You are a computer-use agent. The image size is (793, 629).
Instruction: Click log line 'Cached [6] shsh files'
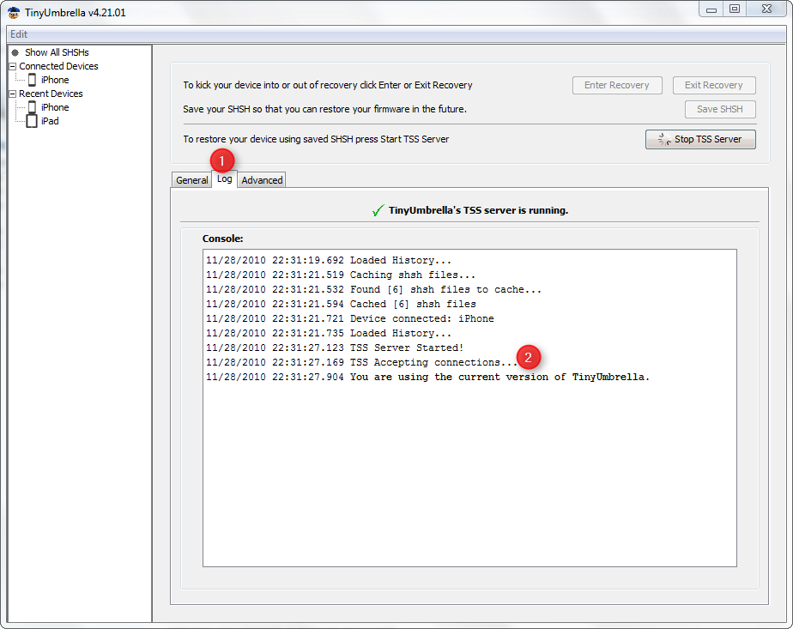(x=341, y=304)
